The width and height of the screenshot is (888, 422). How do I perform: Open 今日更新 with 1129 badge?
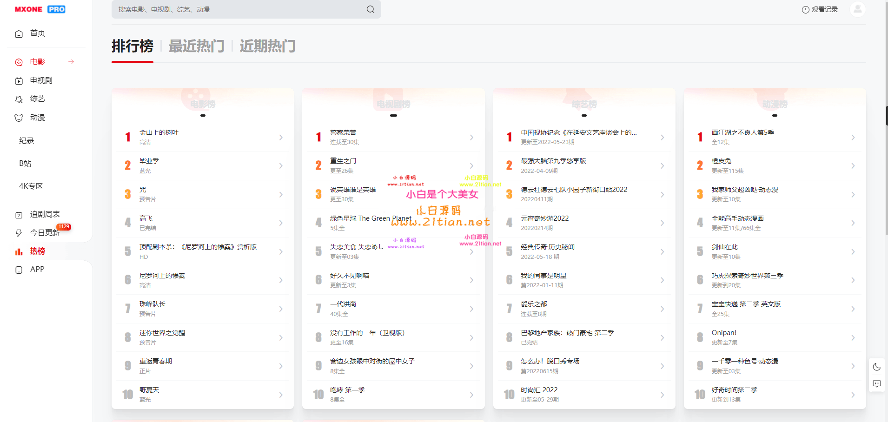pyautogui.click(x=45, y=232)
